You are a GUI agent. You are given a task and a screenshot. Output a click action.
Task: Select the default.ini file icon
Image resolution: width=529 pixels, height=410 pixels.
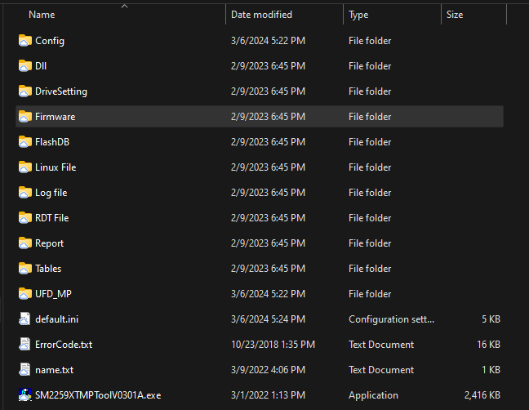click(24, 319)
